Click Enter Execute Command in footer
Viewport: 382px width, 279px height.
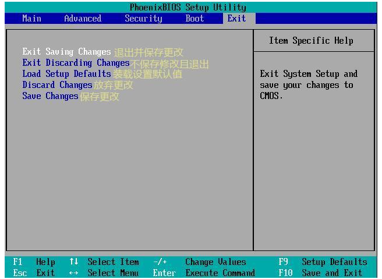coord(204,273)
